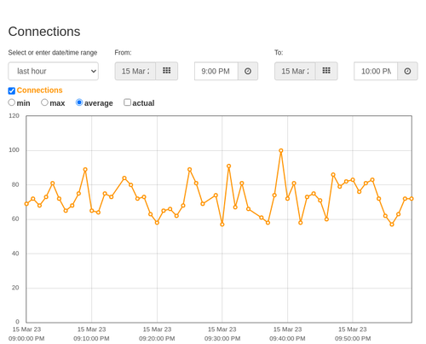Click the orange Connections legend label
426x344 pixels.
pos(39,90)
